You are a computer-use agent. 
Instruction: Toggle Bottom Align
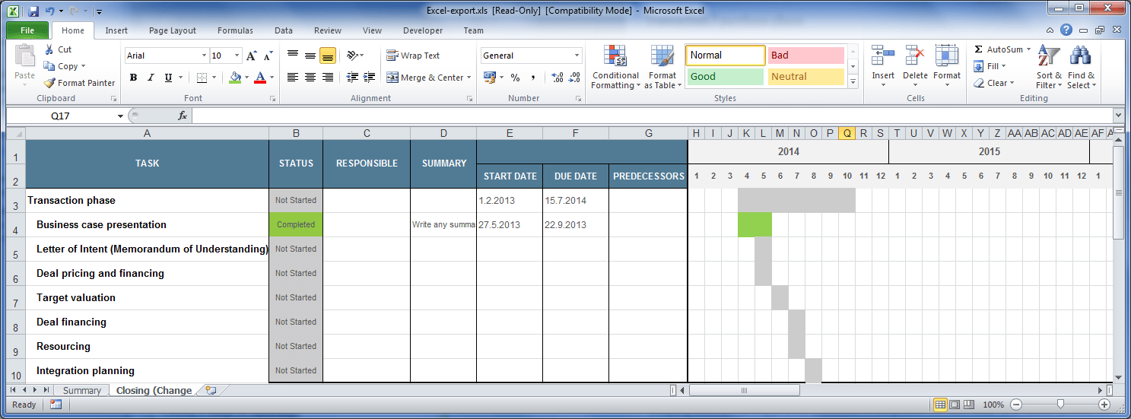(x=328, y=56)
